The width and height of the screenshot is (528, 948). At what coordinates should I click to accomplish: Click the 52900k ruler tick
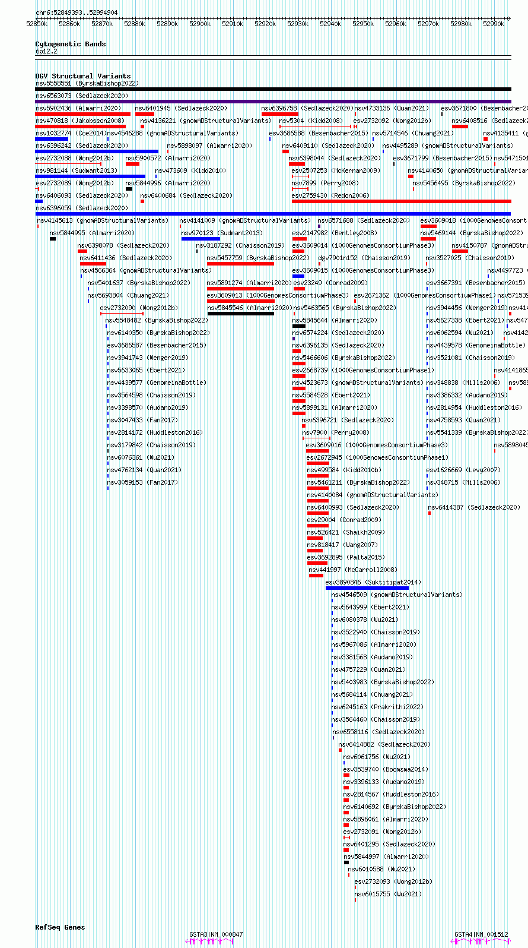200,24
